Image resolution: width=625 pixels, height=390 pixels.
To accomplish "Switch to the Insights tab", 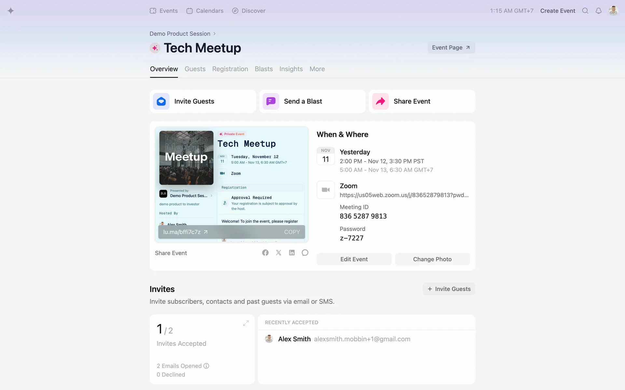I will coord(291,69).
